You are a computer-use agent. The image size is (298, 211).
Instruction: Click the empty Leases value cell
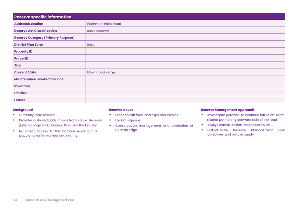click(185, 100)
